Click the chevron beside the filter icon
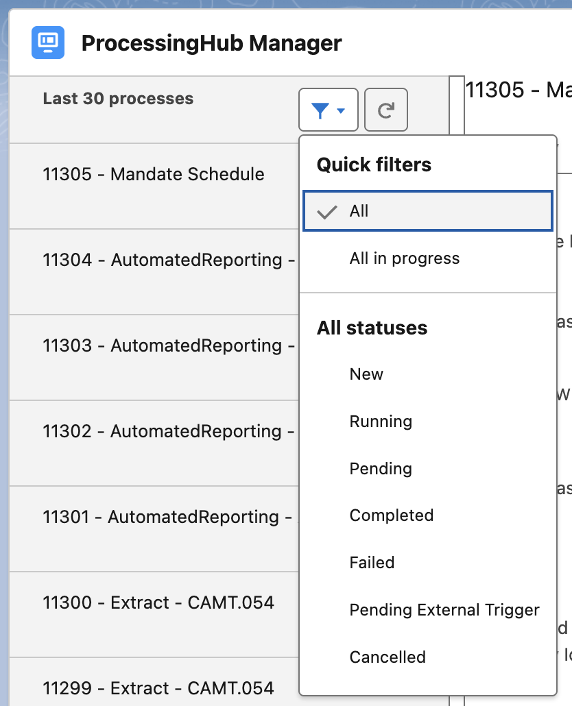 [340, 110]
